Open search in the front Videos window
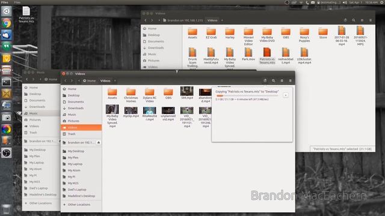Viewport: 385px width, 216px height. pos(273,80)
